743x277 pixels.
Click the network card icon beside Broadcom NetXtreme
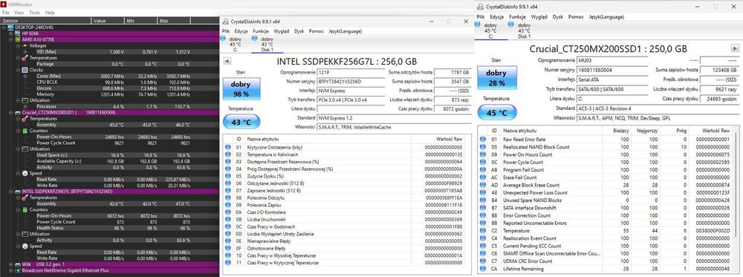[18, 270]
